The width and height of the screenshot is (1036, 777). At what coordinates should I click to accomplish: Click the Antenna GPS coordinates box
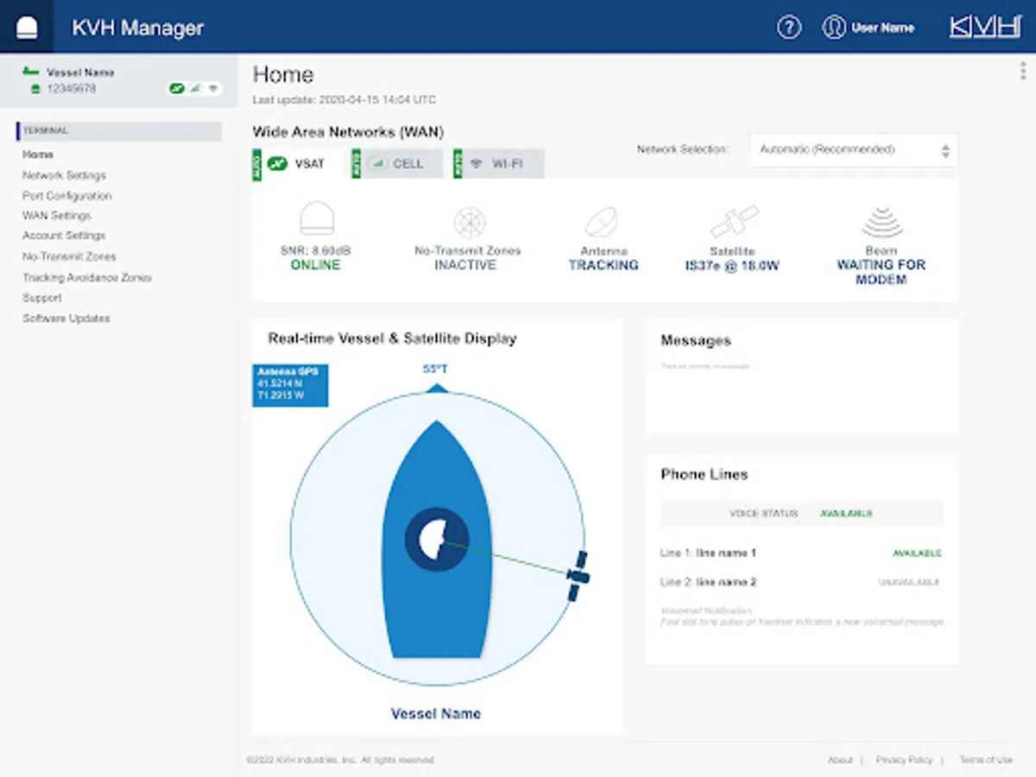click(x=290, y=385)
